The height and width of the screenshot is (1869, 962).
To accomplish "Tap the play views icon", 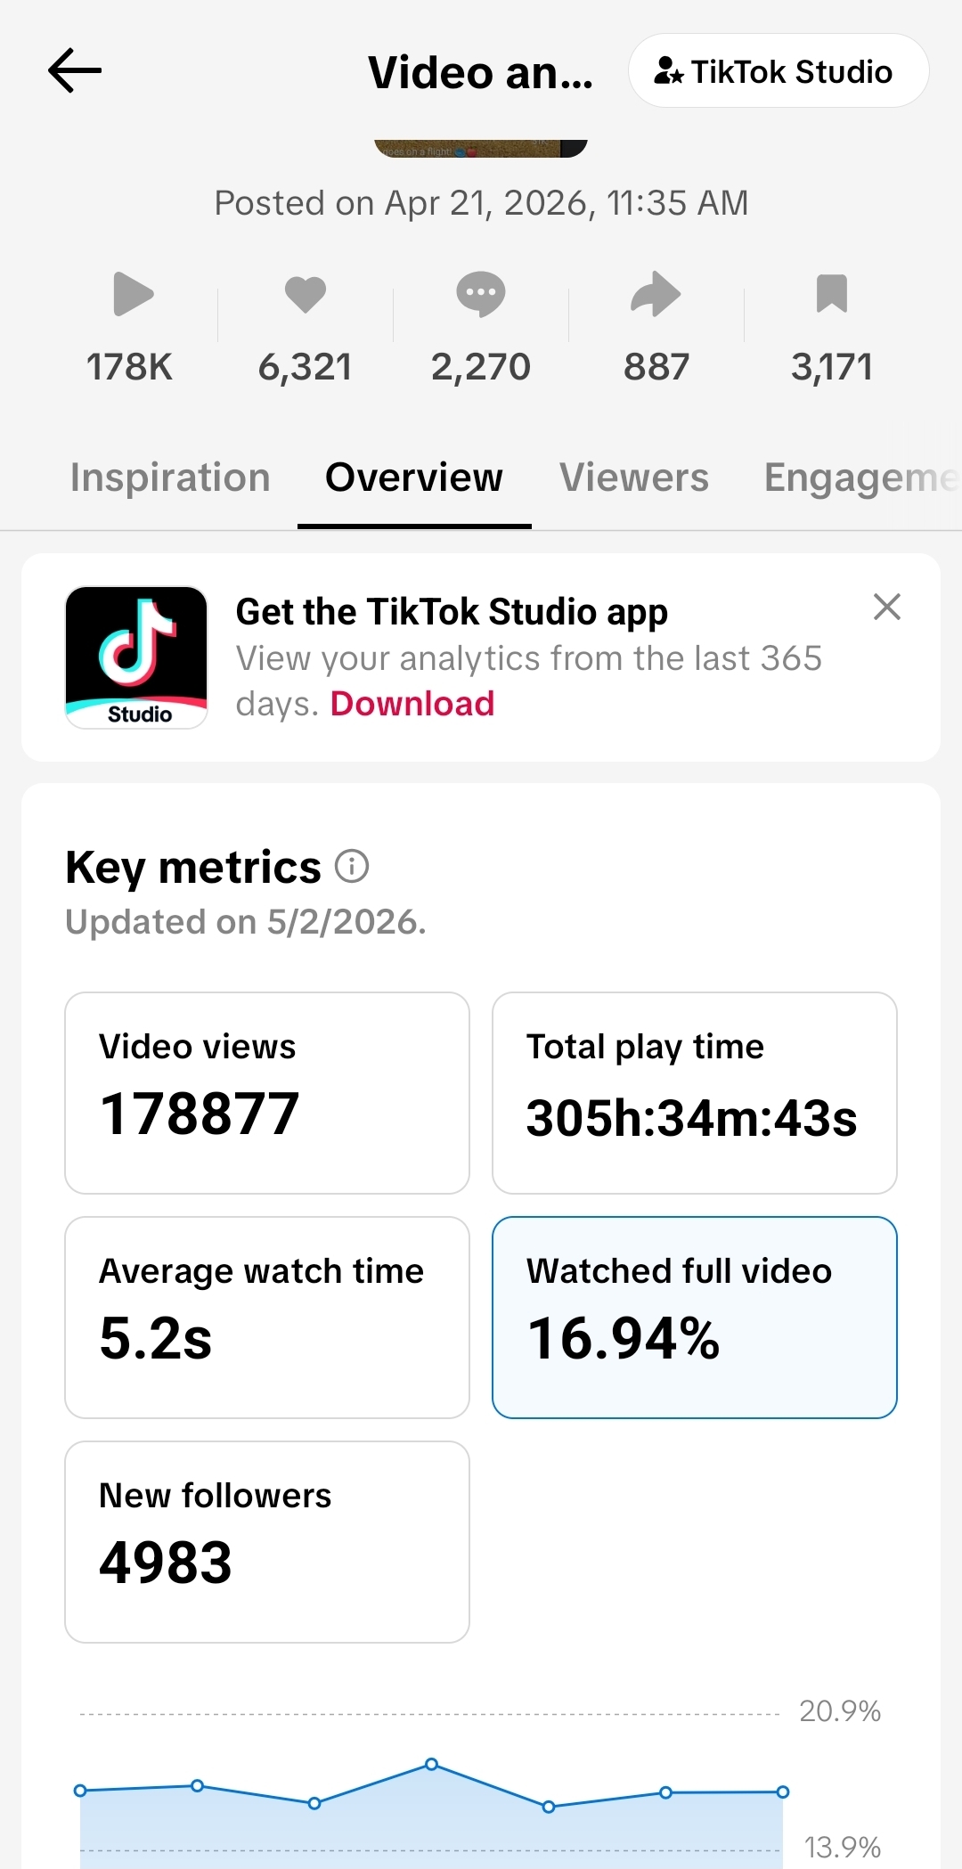I will (x=134, y=294).
